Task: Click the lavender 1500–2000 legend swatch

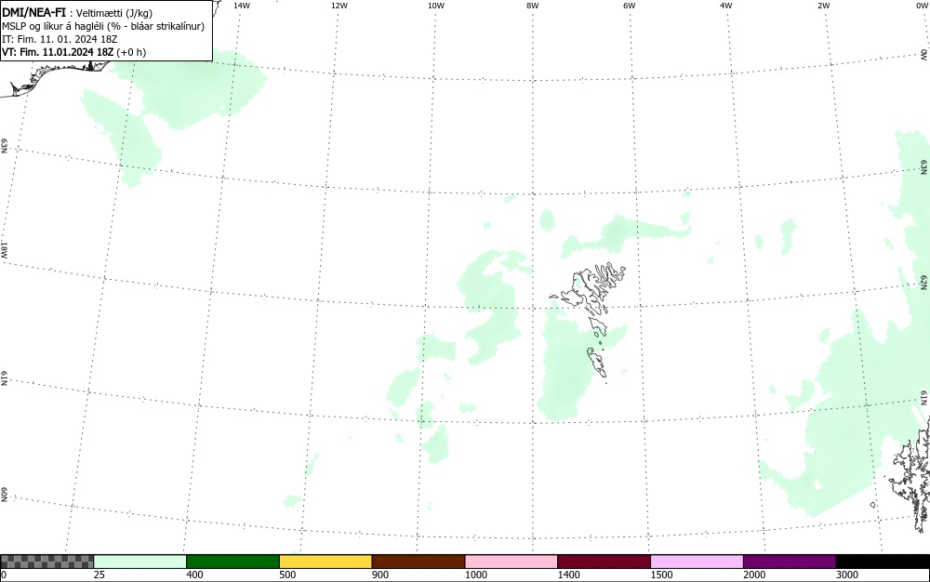Action: point(697,562)
